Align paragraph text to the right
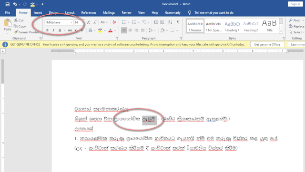 pyautogui.click(x=136, y=30)
